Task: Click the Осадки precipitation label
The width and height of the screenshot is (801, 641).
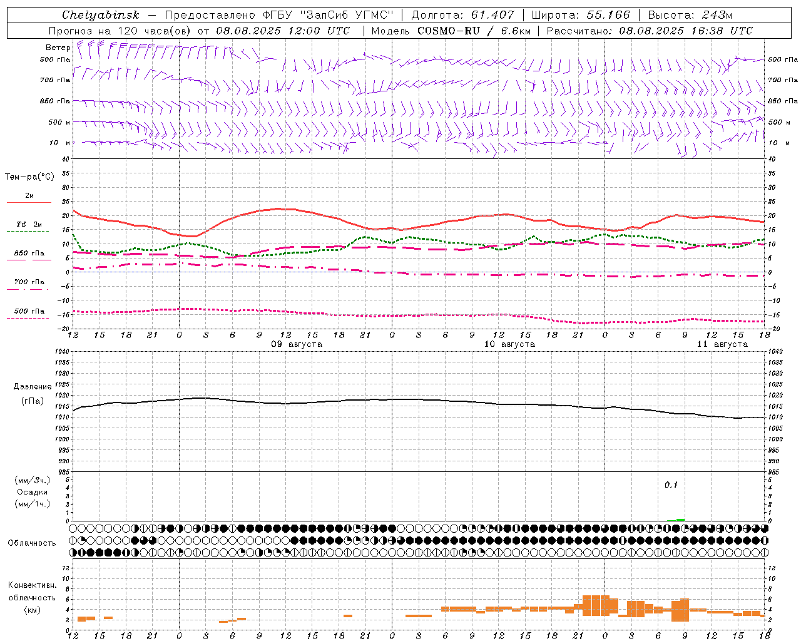Action: point(33,492)
